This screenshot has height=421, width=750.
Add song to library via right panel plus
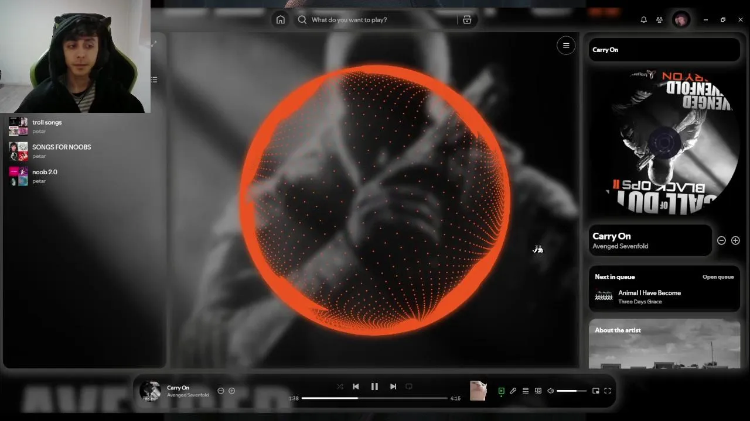pyautogui.click(x=735, y=240)
